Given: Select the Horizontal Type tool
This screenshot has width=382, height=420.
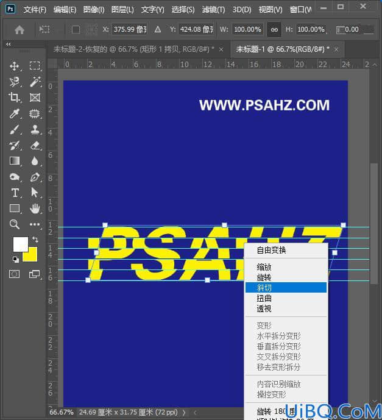Looking at the screenshot, I should 15,193.
